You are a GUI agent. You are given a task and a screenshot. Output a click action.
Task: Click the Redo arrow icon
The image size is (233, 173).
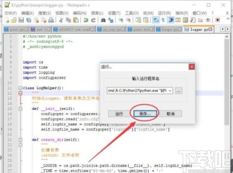(93, 20)
